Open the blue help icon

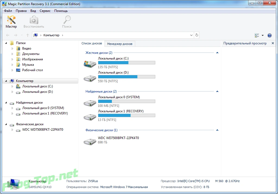pyautogui.click(x=270, y=35)
